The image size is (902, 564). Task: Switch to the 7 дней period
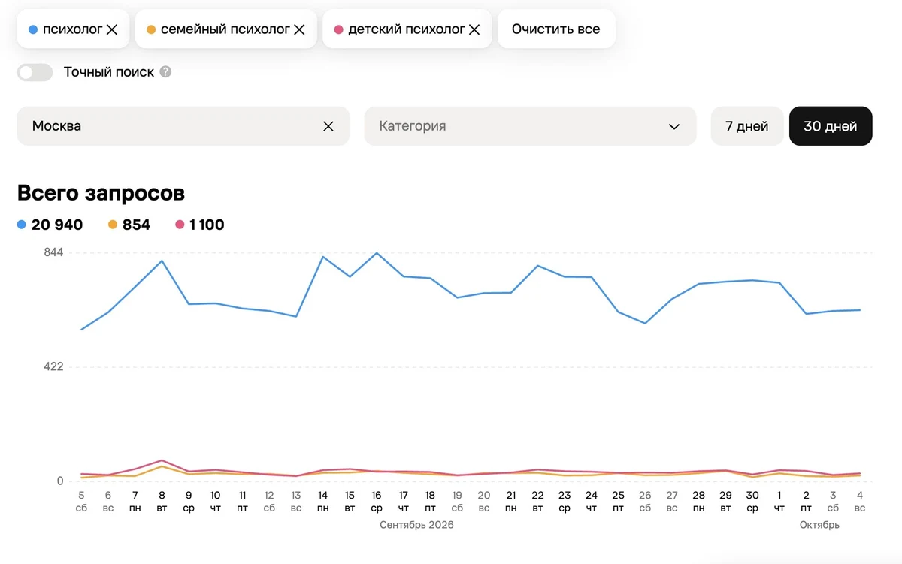[747, 126]
